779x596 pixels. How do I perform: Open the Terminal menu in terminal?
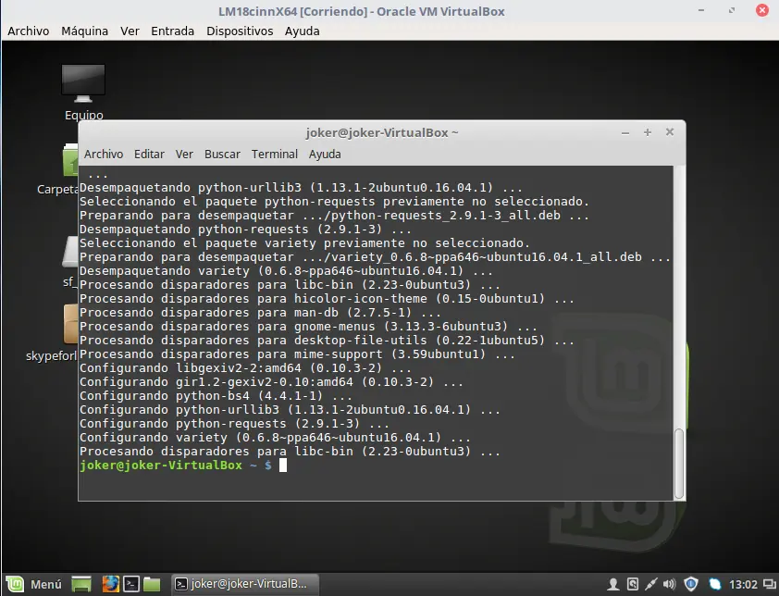(x=274, y=155)
